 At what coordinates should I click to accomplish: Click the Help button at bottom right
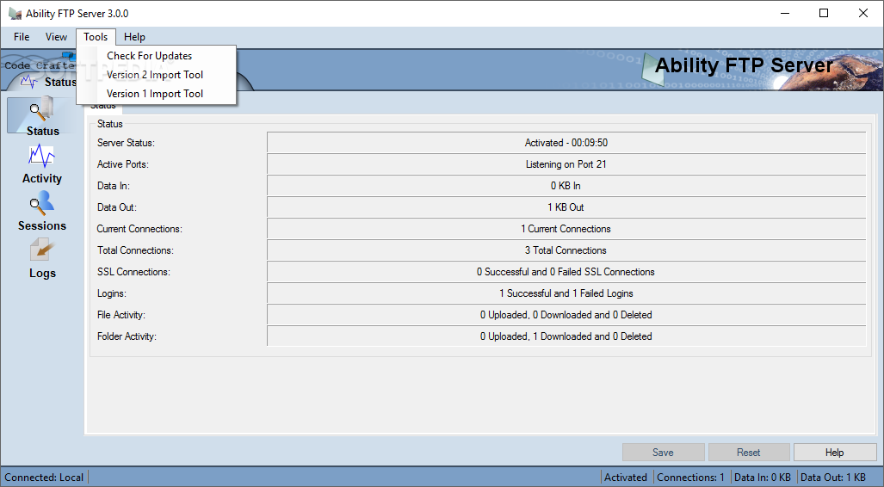click(834, 452)
